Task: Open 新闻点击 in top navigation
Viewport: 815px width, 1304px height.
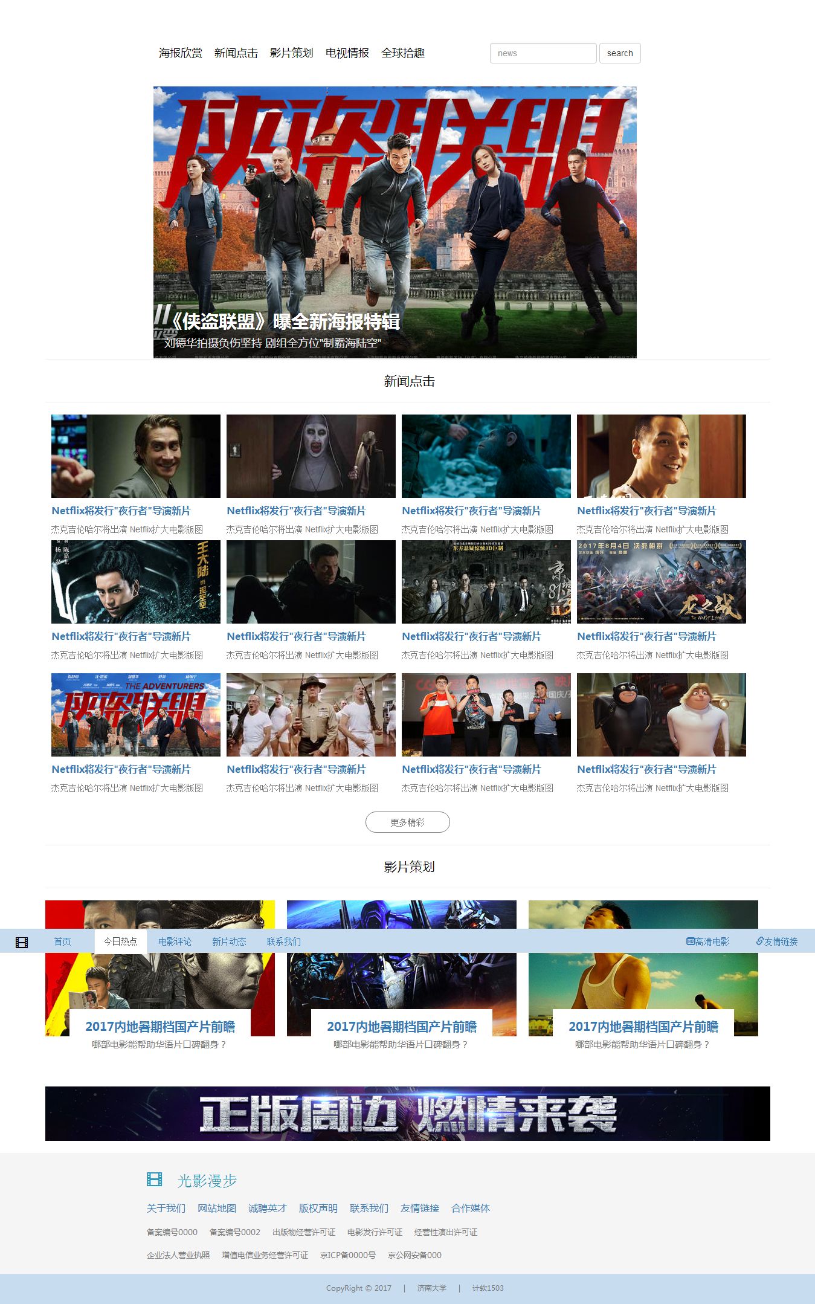Action: click(236, 53)
